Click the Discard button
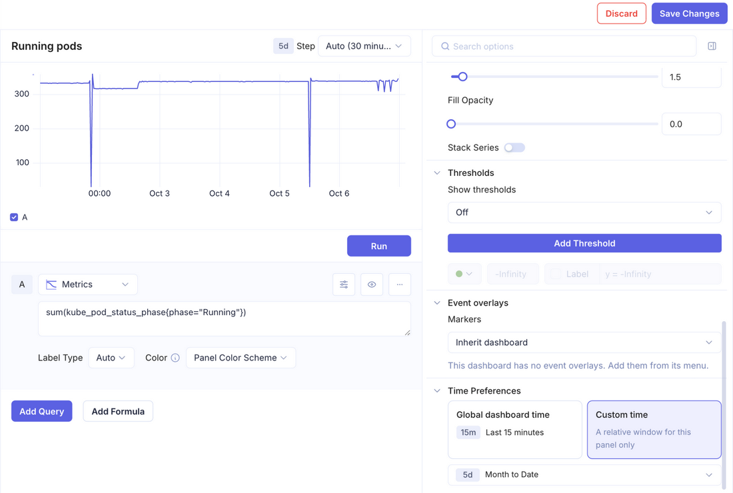 click(x=621, y=13)
